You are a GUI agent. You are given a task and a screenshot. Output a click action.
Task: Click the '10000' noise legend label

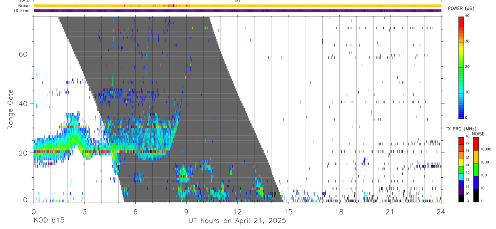[x=485, y=149]
